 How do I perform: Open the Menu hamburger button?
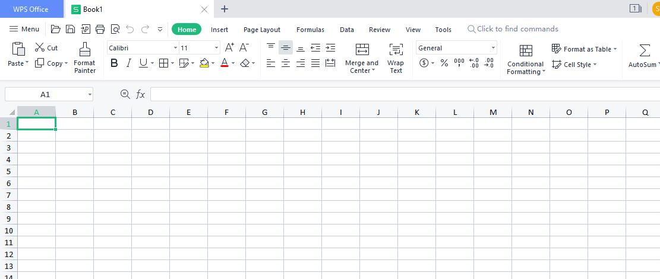point(24,29)
